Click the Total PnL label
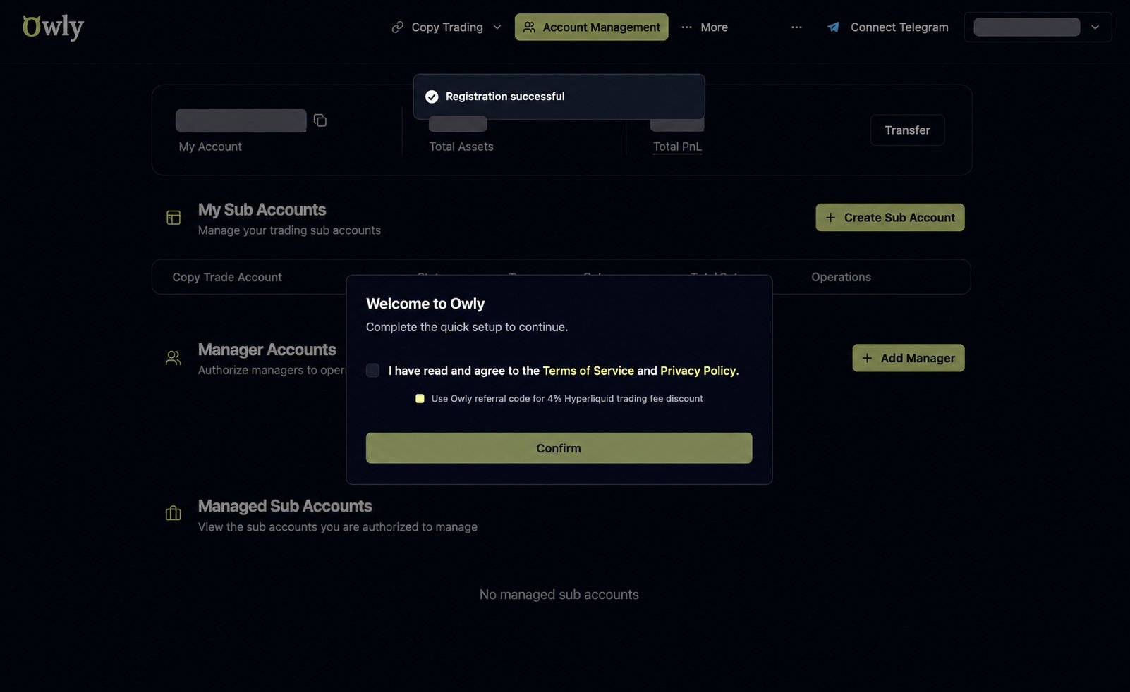The width and height of the screenshot is (1130, 692). pos(677,147)
